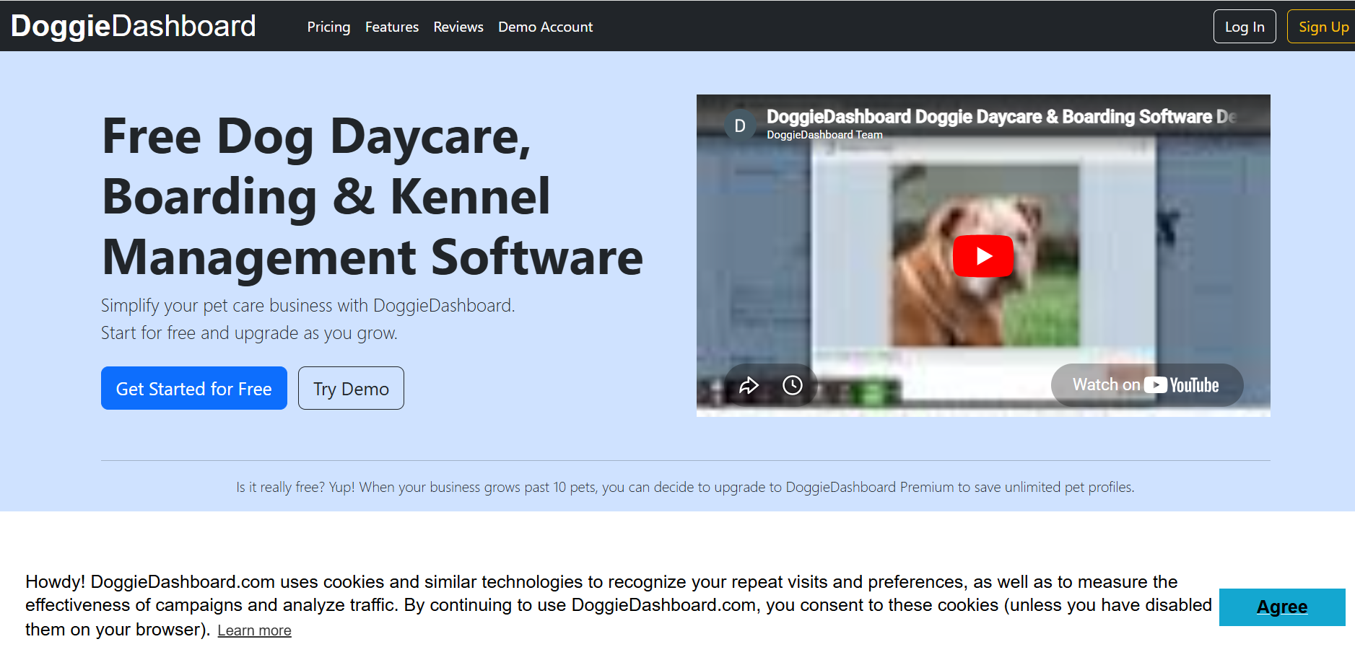This screenshot has height=647, width=1355.
Task: Open the video title link
Action: [1001, 116]
